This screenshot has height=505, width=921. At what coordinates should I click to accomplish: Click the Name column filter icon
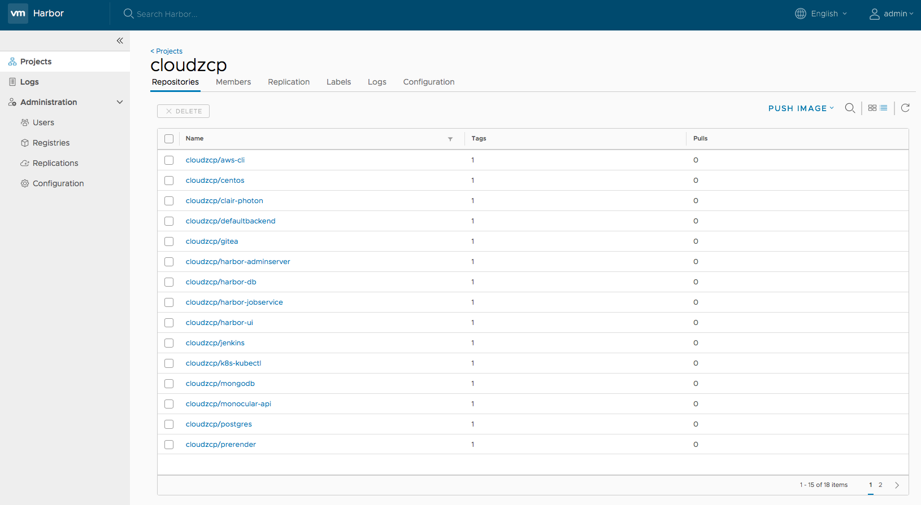pos(450,139)
